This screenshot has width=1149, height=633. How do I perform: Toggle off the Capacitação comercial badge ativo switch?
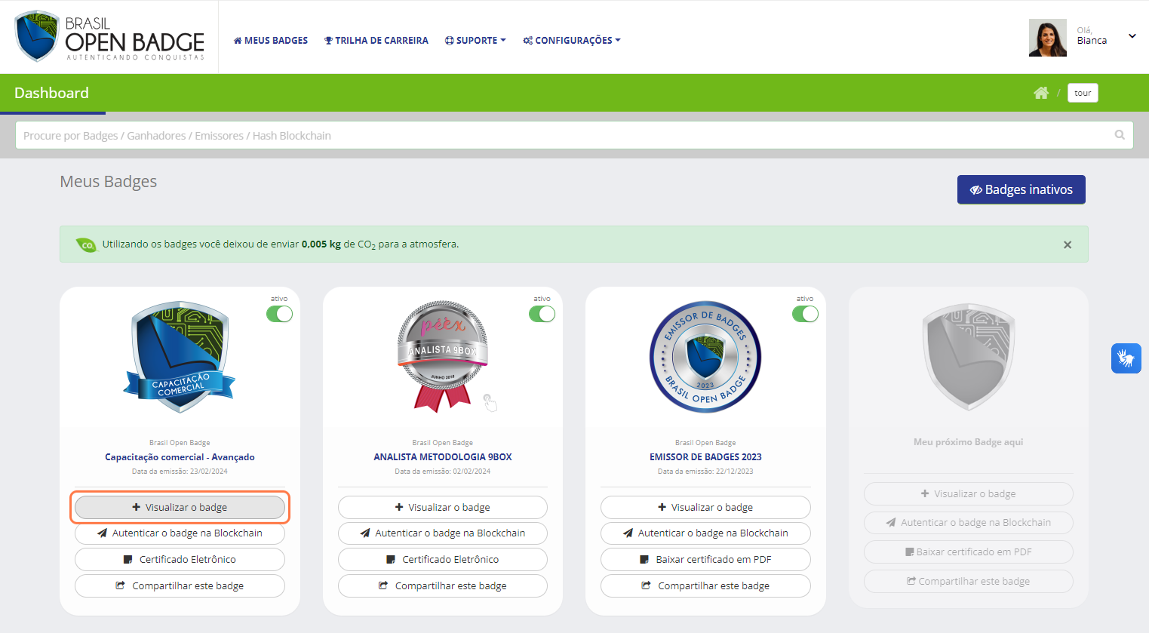tap(279, 314)
